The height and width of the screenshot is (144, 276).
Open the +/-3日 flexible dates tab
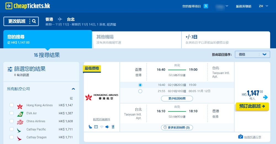pos(225,39)
